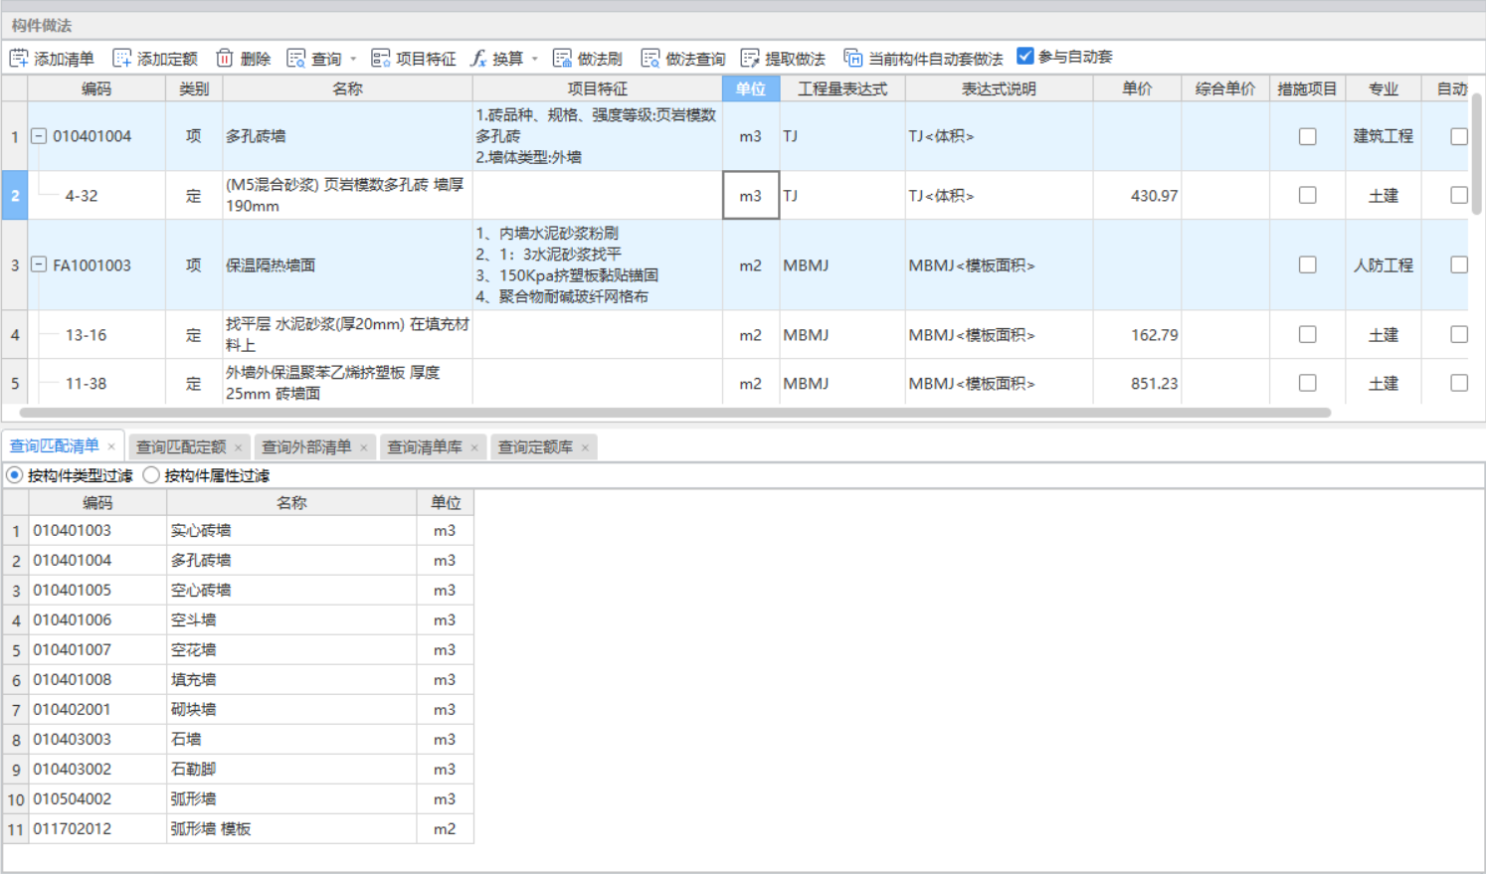Select row 砌块墙 010402001
Image resolution: width=1486 pixels, height=874 pixels.
239,710
